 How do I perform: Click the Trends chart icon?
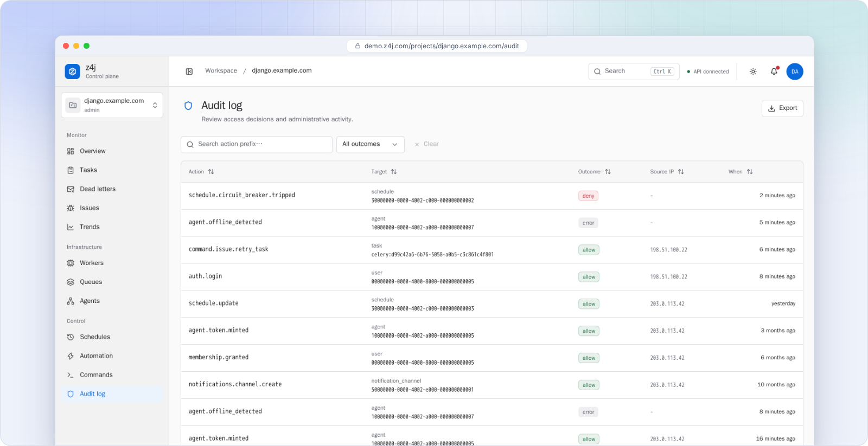click(x=71, y=227)
